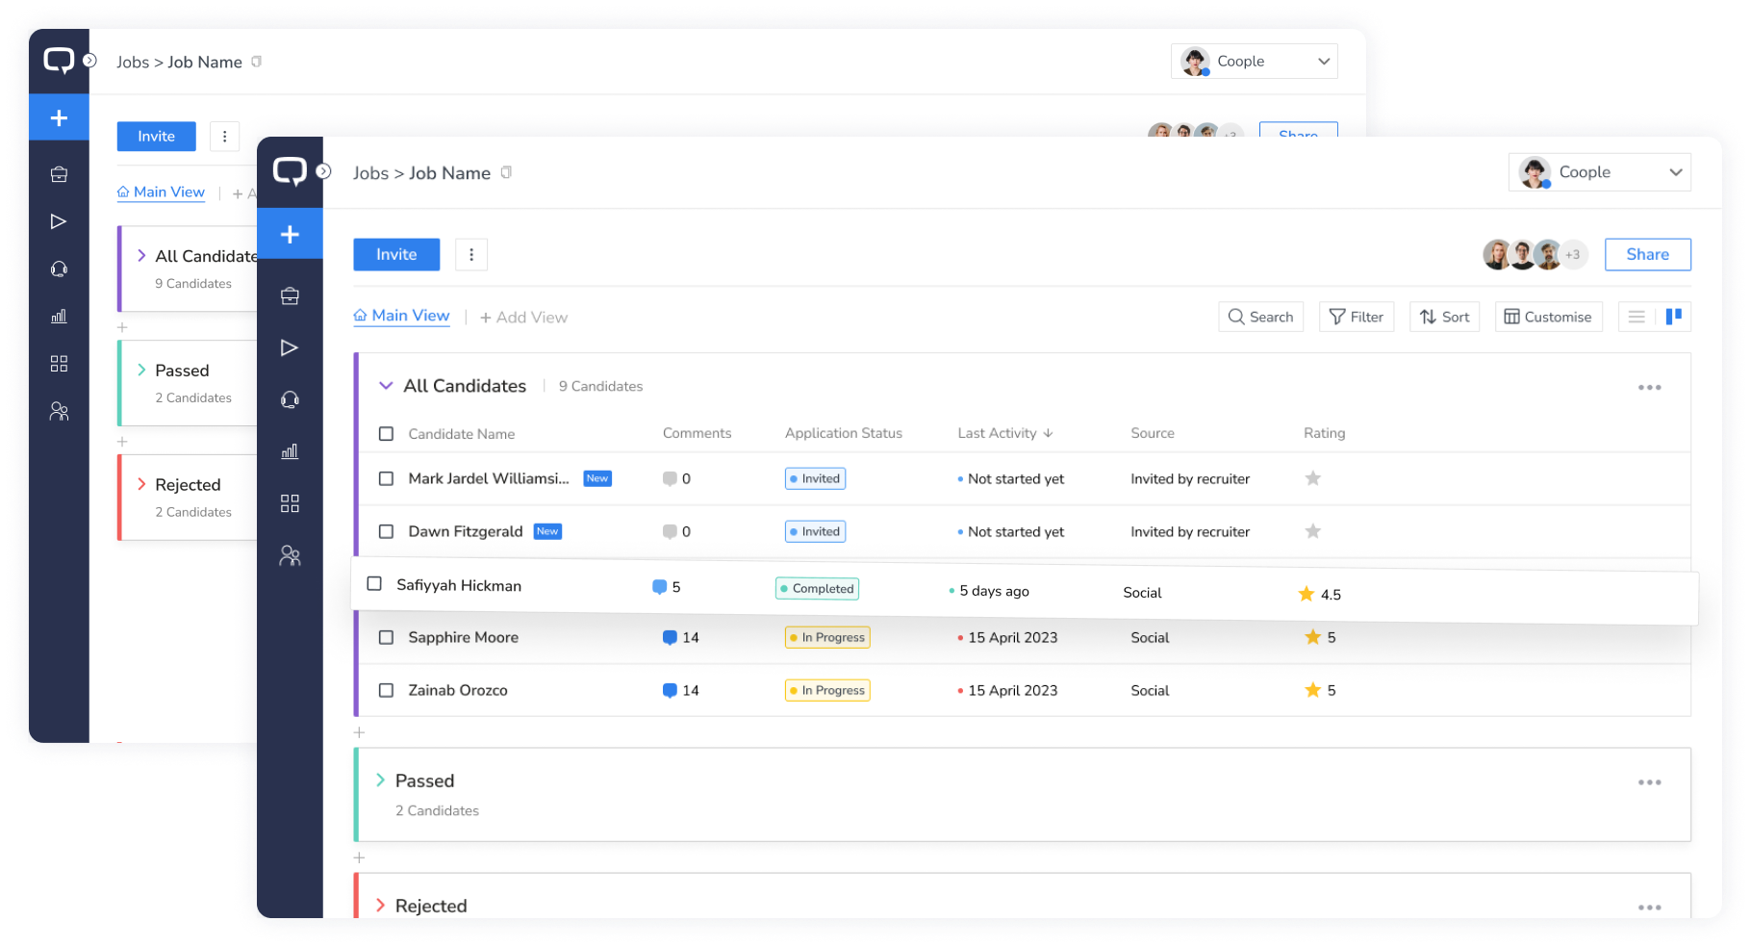Screen dimensions: 1751x947
Task: Open the headset support icon in front sidebar
Action: (x=290, y=399)
